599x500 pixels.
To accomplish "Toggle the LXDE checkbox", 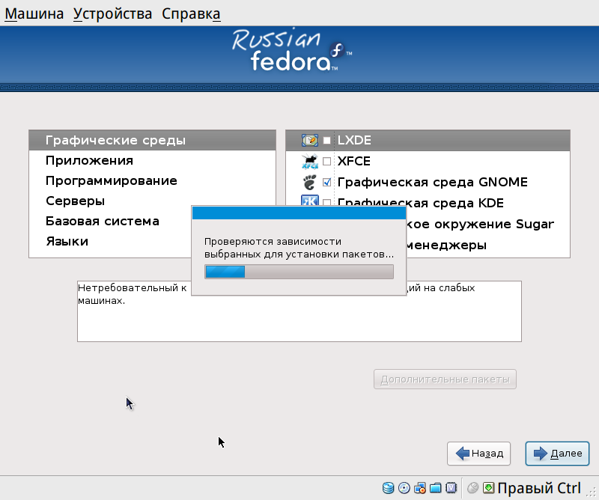I will point(326,141).
